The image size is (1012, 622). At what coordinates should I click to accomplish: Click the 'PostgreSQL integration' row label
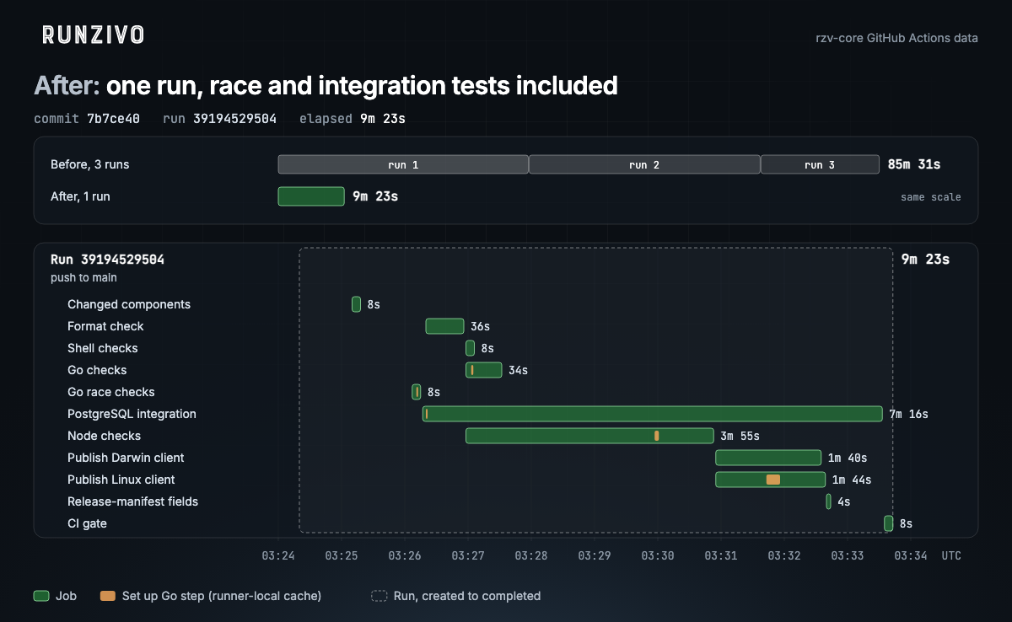[x=132, y=414]
